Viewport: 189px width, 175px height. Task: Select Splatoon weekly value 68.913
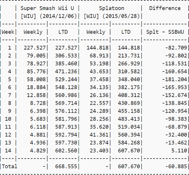pos(99,56)
